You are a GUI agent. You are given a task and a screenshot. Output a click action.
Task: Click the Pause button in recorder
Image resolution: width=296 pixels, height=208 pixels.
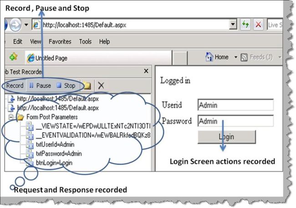[x=40, y=86]
